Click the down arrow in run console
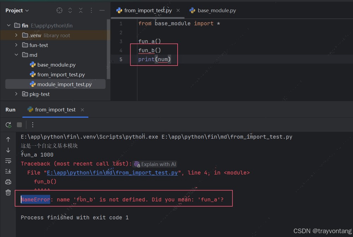The height and width of the screenshot is (237, 353). pos(8,150)
